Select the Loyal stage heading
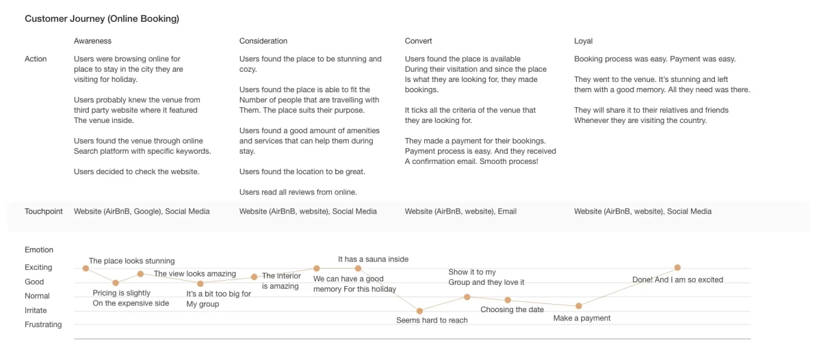The width and height of the screenshot is (821, 360). pos(583,41)
